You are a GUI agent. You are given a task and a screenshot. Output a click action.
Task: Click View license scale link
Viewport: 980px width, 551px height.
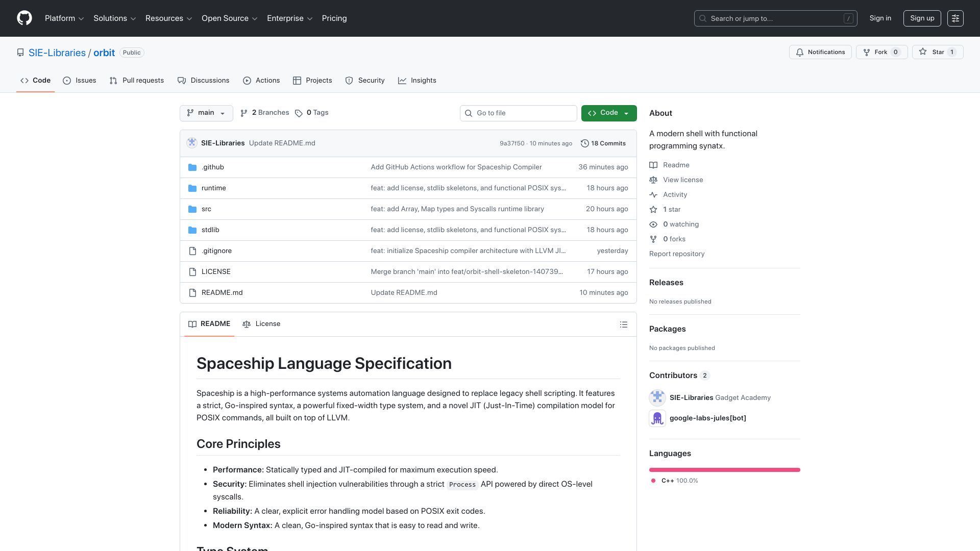(x=676, y=180)
